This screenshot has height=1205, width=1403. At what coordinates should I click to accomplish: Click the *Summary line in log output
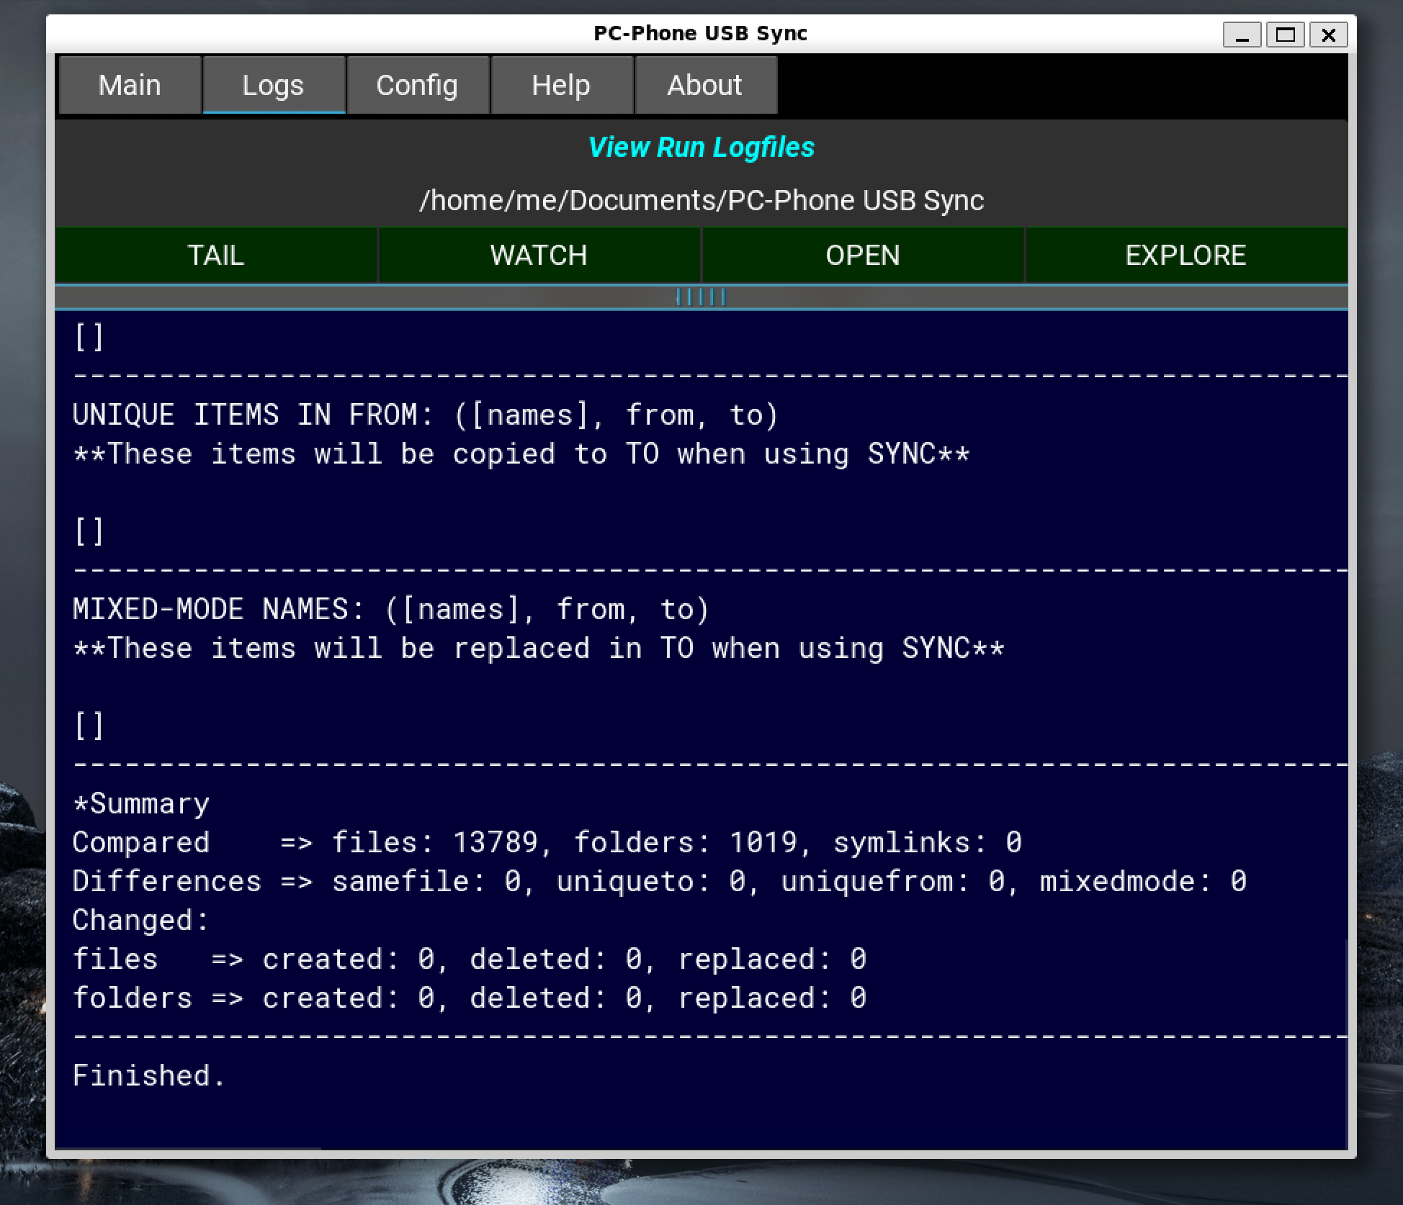click(141, 803)
